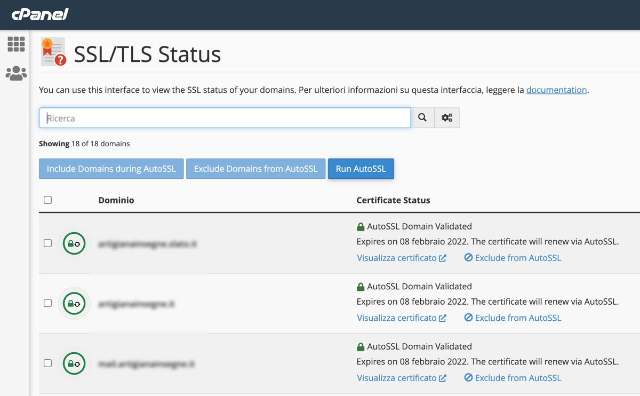Click the green lock status icon, first row

pyautogui.click(x=74, y=243)
